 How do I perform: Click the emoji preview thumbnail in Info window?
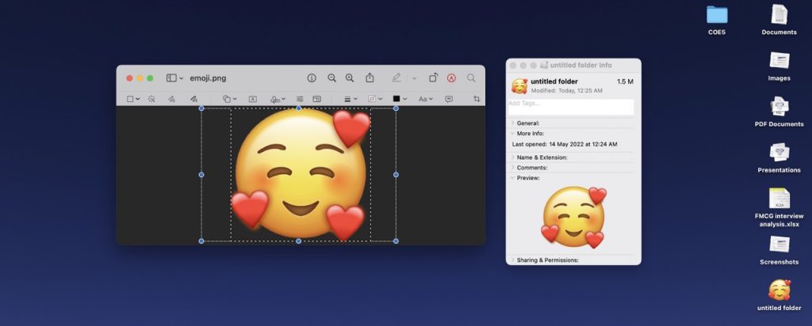(573, 218)
